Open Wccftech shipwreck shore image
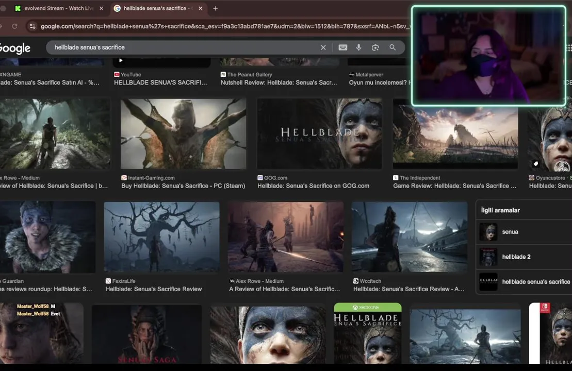The width and height of the screenshot is (572, 371). [410, 237]
